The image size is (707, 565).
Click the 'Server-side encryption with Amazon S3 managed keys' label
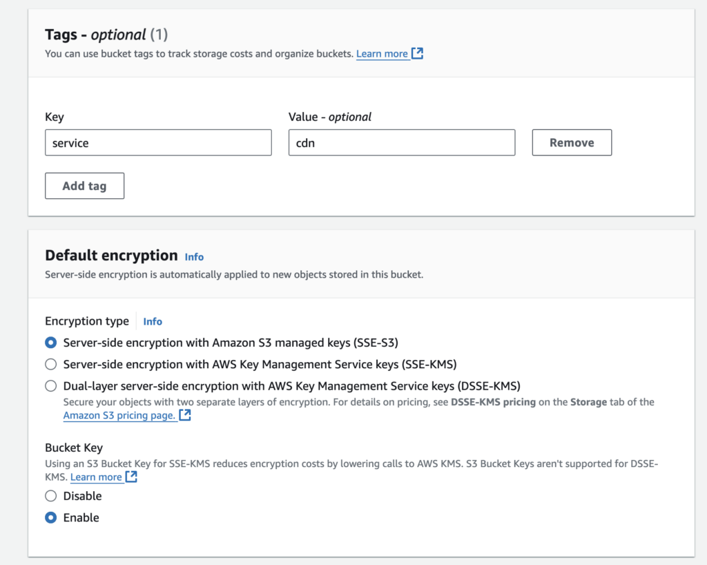pos(231,343)
